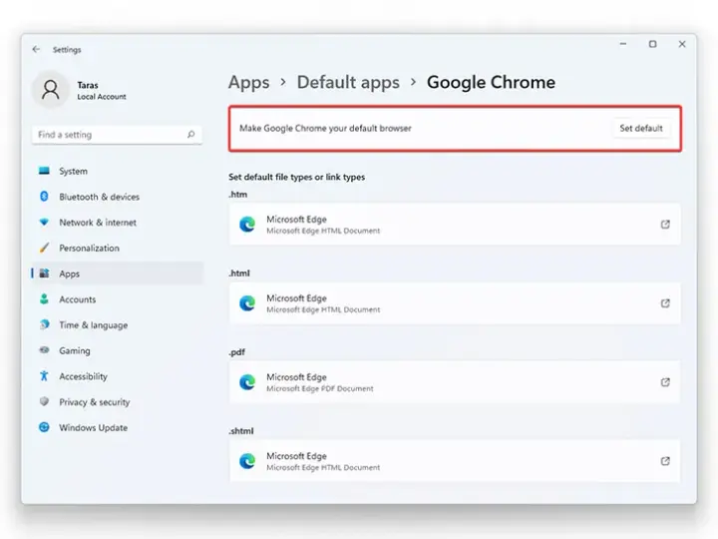Click the Accessibility figure icon
718x539 pixels.
click(44, 376)
